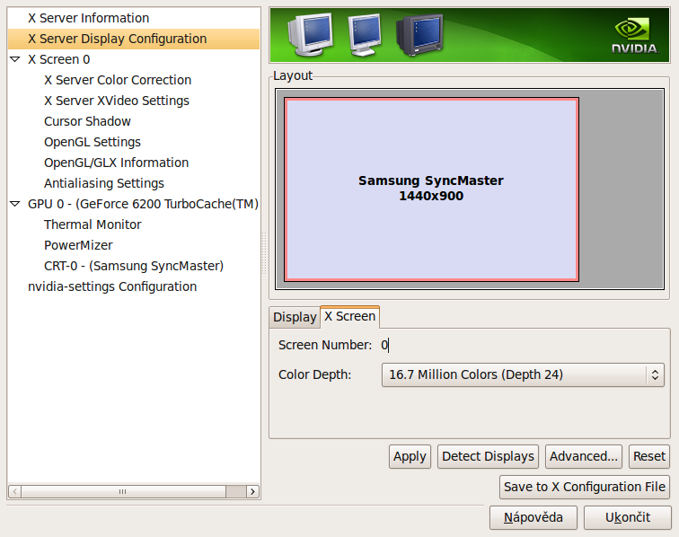Click sidebar scroll left arrow
The width and height of the screenshot is (679, 537).
coord(14,491)
